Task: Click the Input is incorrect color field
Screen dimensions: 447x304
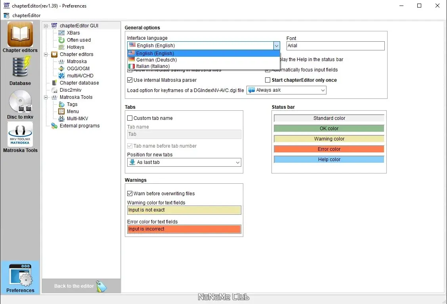Action: coord(184,229)
